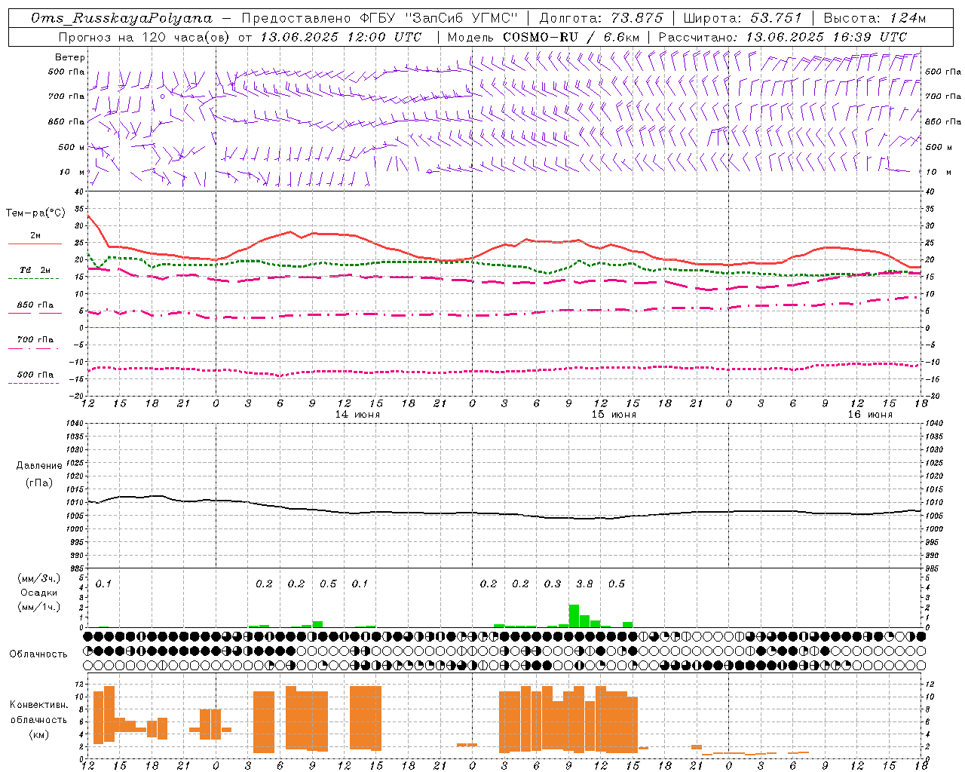Viewport: 965px width, 772px height.
Task: Click the (мм/1ч.) unit label
Action: pos(38,607)
